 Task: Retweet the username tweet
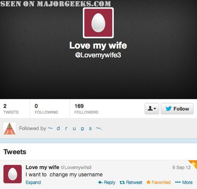pos(131,182)
